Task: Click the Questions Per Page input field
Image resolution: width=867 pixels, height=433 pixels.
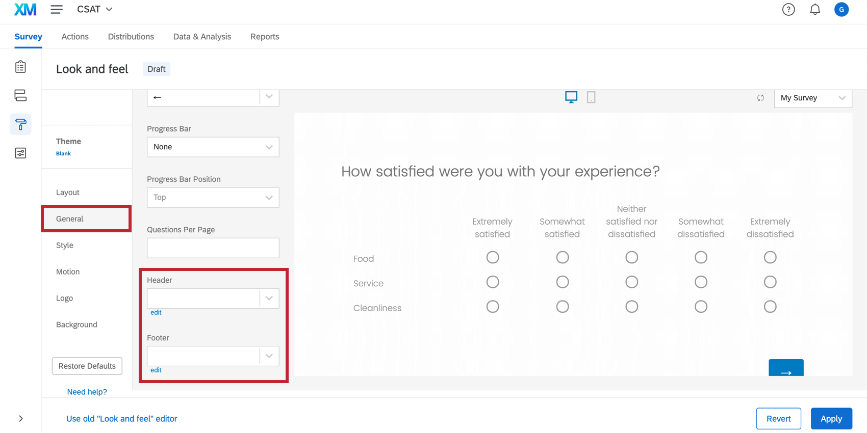Action: click(x=213, y=248)
